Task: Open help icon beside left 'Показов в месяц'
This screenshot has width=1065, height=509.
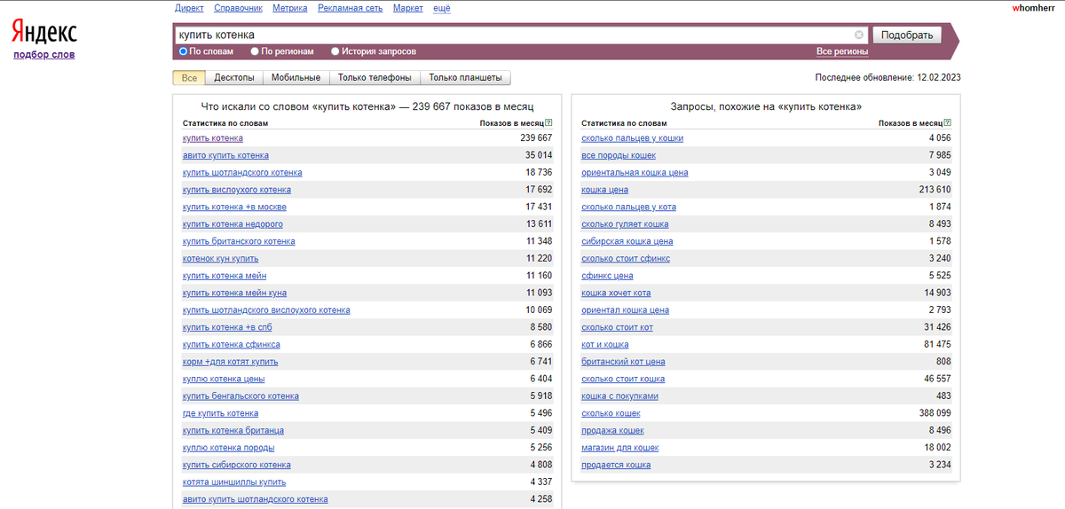Action: [x=549, y=123]
